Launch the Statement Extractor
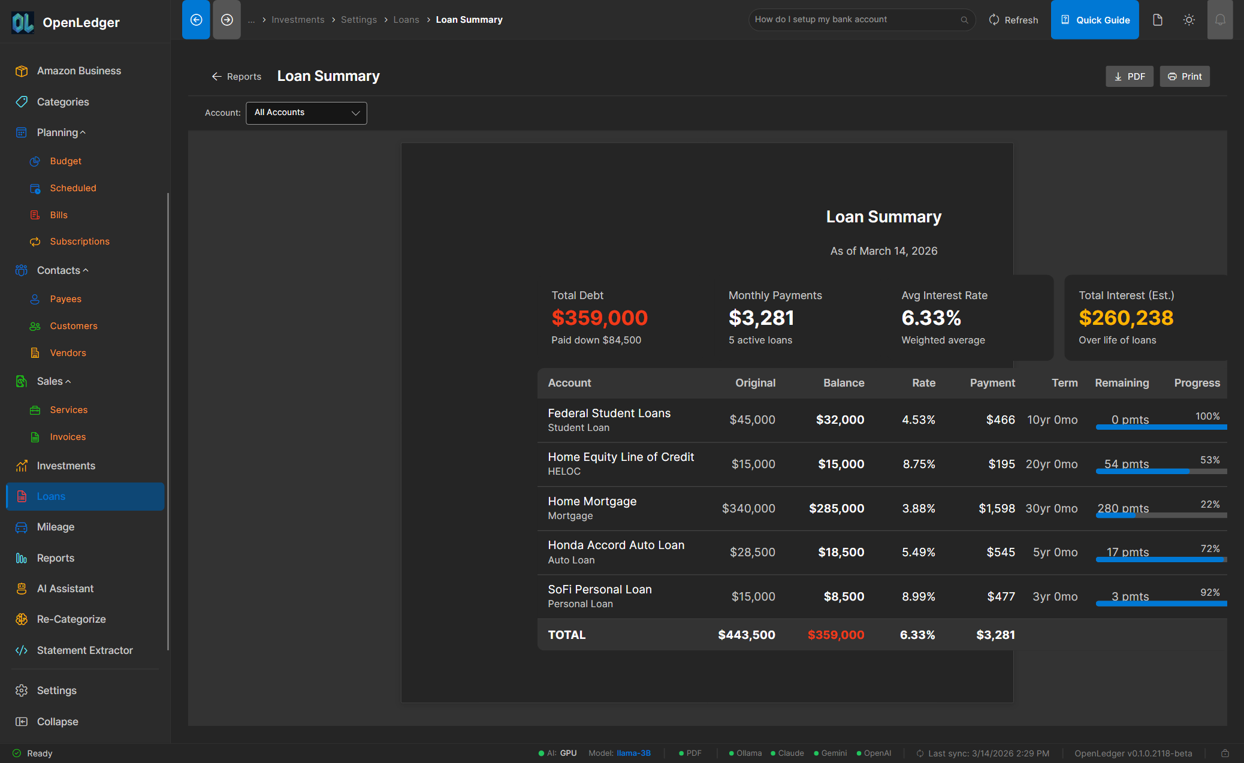This screenshot has height=763, width=1244. click(84, 650)
